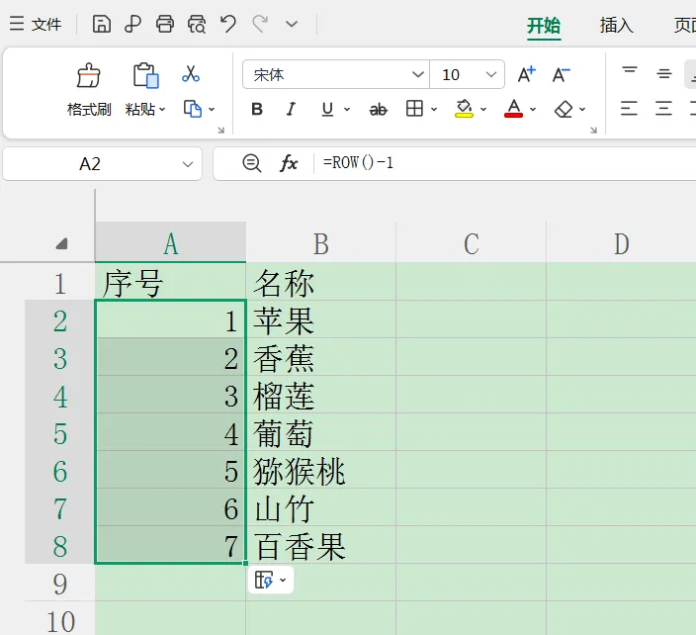Image resolution: width=696 pixels, height=635 pixels.
Task: Expand the font color picker arrow
Action: pos(533,109)
